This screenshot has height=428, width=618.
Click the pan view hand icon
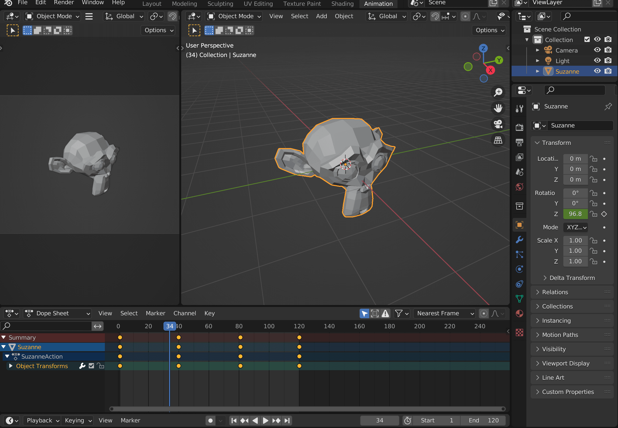pos(498,108)
